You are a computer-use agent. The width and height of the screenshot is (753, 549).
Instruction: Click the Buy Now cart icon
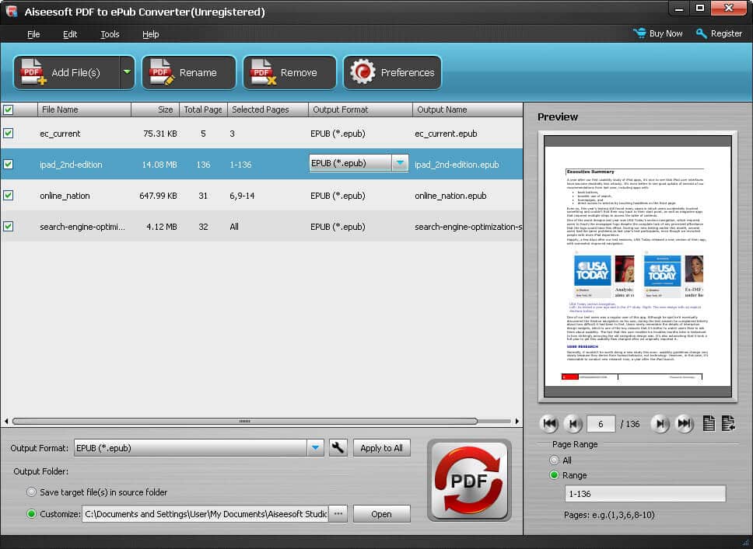coord(639,33)
